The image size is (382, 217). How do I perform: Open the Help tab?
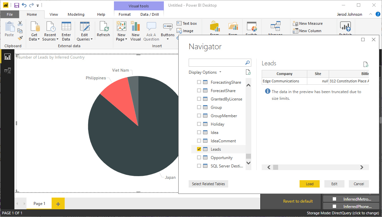tap(101, 14)
